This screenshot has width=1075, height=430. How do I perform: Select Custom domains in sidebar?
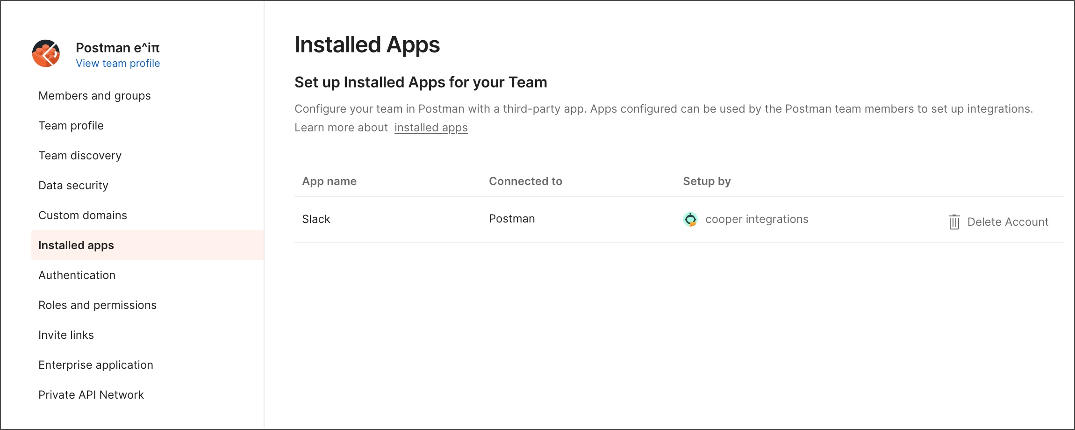[x=83, y=215]
